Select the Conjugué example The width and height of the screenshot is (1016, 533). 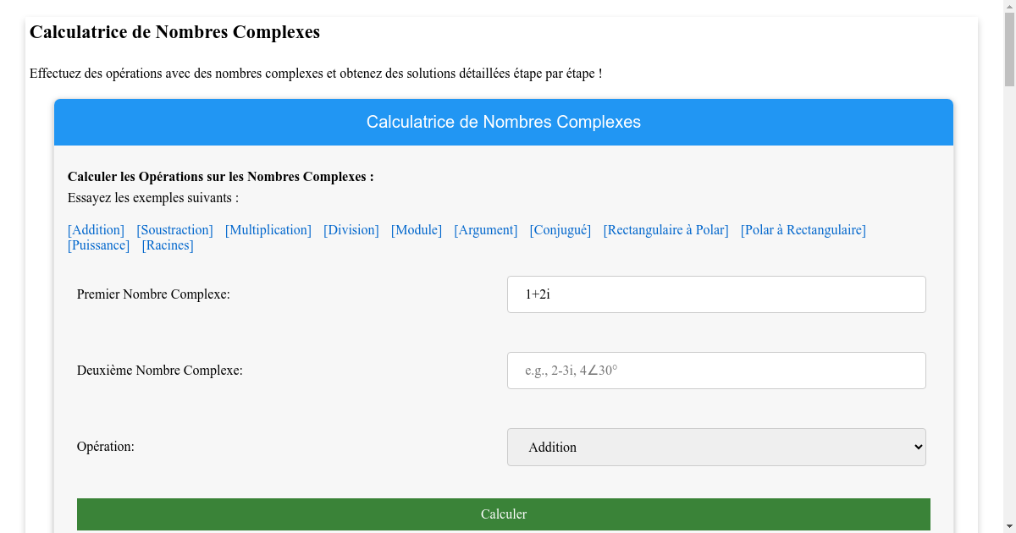point(560,229)
